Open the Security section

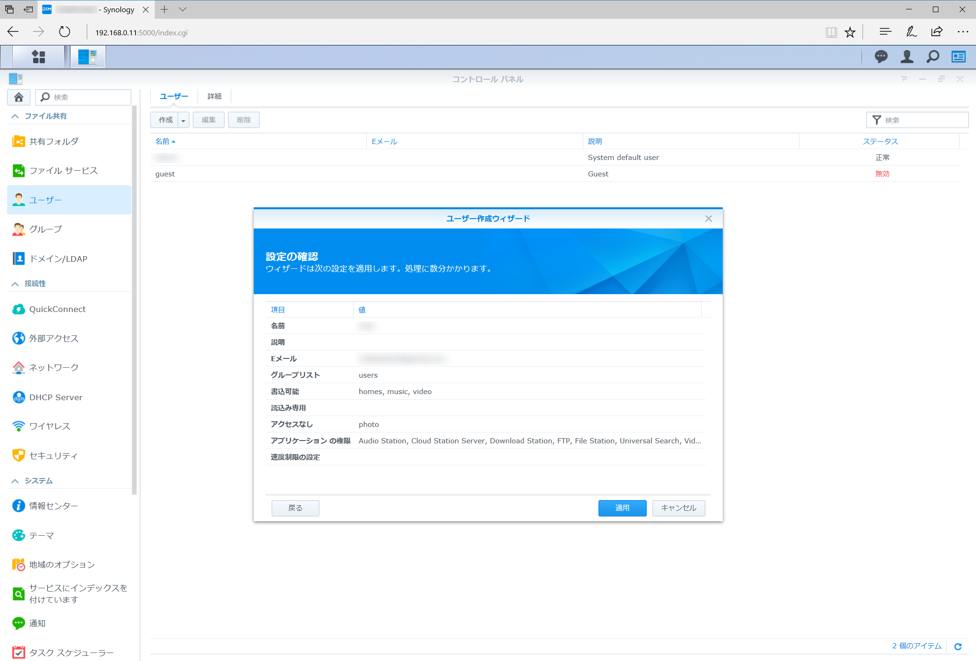(x=53, y=456)
